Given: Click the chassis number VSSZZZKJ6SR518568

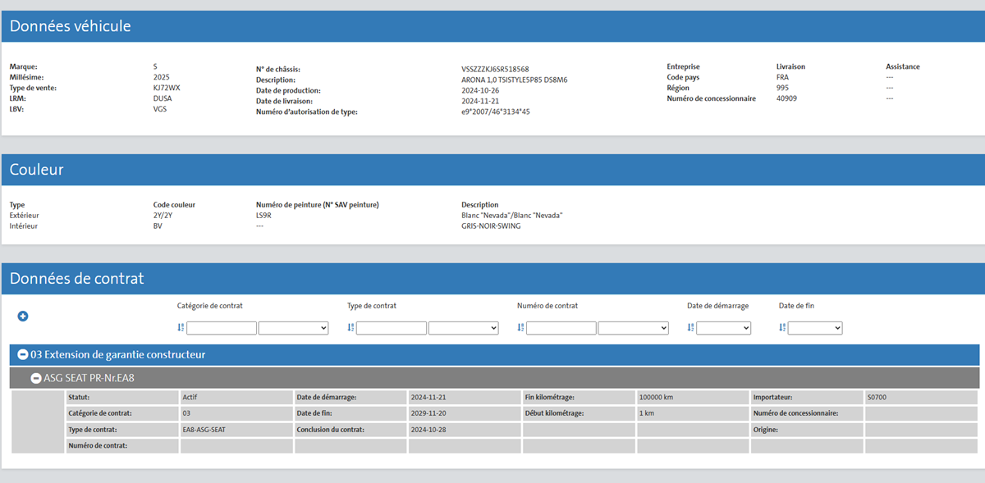Looking at the screenshot, I should coord(495,70).
